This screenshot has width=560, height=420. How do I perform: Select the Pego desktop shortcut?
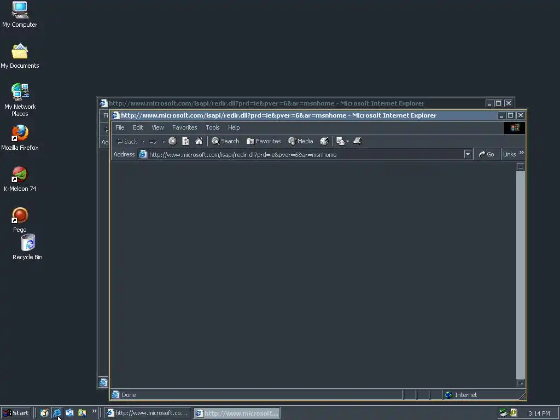click(20, 220)
